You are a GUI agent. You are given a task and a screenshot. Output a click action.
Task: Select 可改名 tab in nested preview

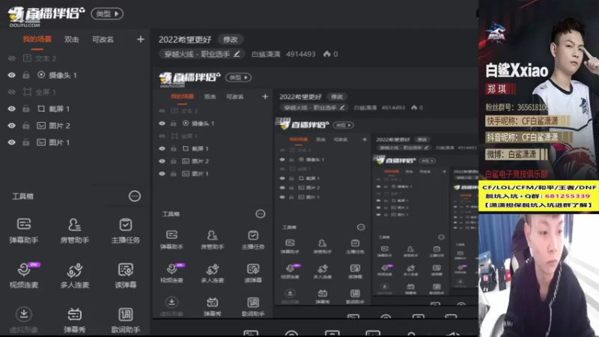tap(234, 97)
